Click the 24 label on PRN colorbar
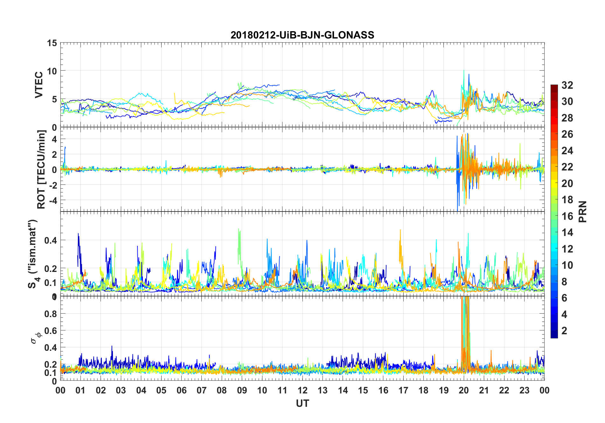 [567, 150]
